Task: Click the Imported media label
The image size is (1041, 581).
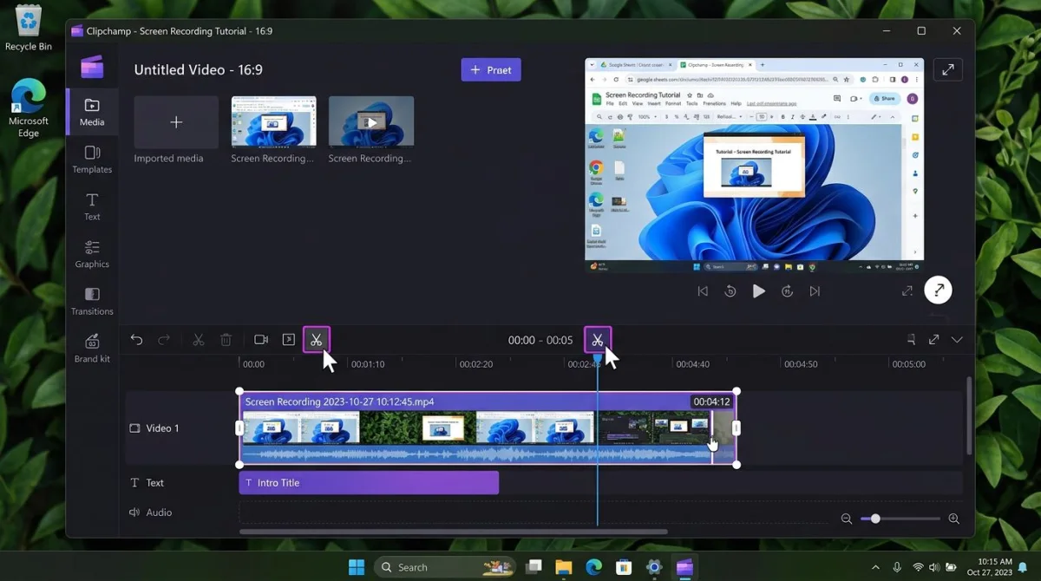Action: pyautogui.click(x=168, y=159)
